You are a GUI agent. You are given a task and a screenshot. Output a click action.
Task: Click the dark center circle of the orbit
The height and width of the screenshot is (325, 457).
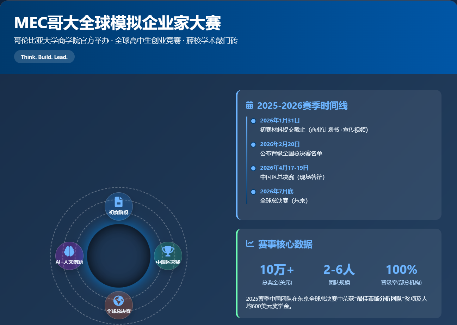(x=119, y=256)
